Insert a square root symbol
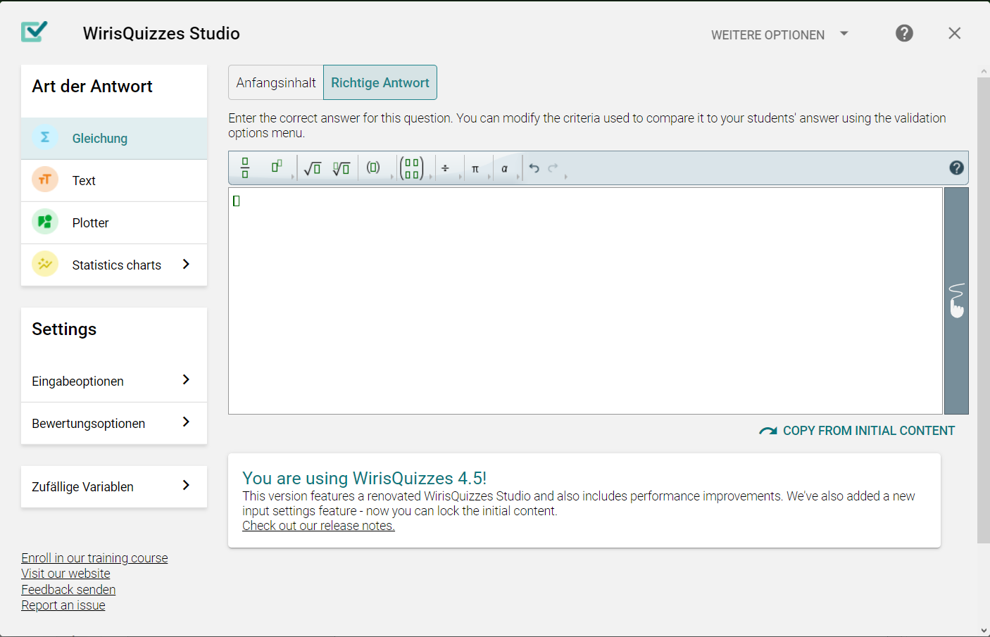The height and width of the screenshot is (637, 990). point(312,168)
